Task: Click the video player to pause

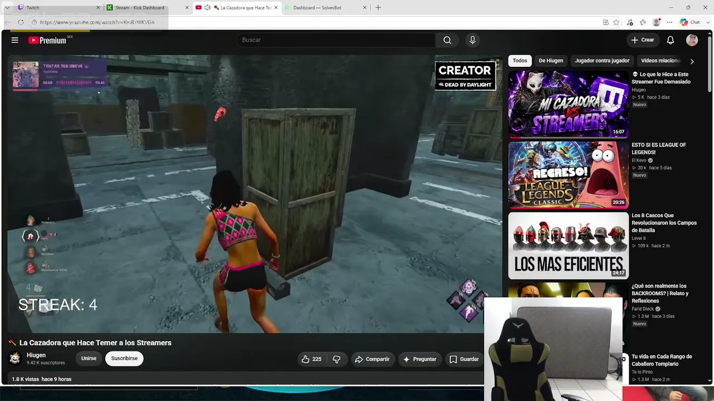Action: tap(255, 194)
